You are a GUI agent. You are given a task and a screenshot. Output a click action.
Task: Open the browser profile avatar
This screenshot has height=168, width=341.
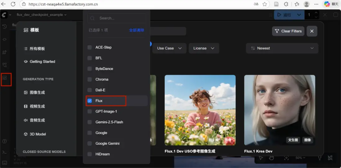(x=307, y=4)
